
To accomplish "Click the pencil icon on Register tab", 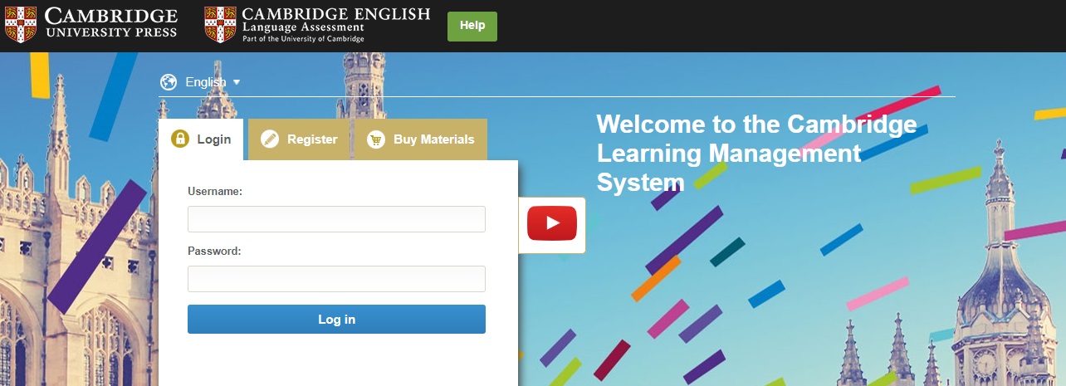I will (x=270, y=139).
